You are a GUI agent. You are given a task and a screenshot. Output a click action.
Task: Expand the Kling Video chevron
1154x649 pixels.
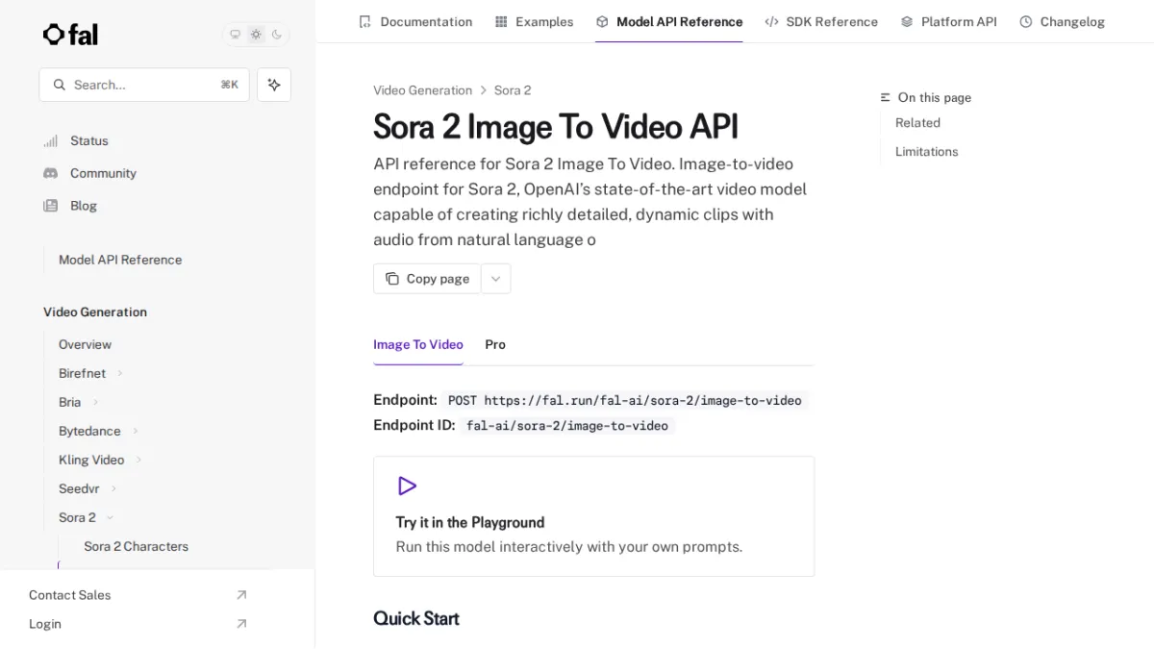pyautogui.click(x=138, y=460)
